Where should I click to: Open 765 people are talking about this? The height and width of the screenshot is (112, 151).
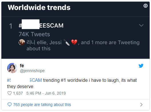42,105
